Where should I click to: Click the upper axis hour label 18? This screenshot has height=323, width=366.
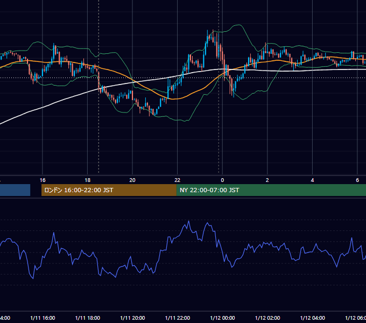pos(88,180)
